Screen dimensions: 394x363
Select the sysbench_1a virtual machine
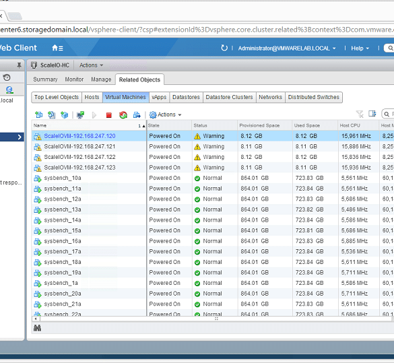pyautogui.click(x=61, y=283)
